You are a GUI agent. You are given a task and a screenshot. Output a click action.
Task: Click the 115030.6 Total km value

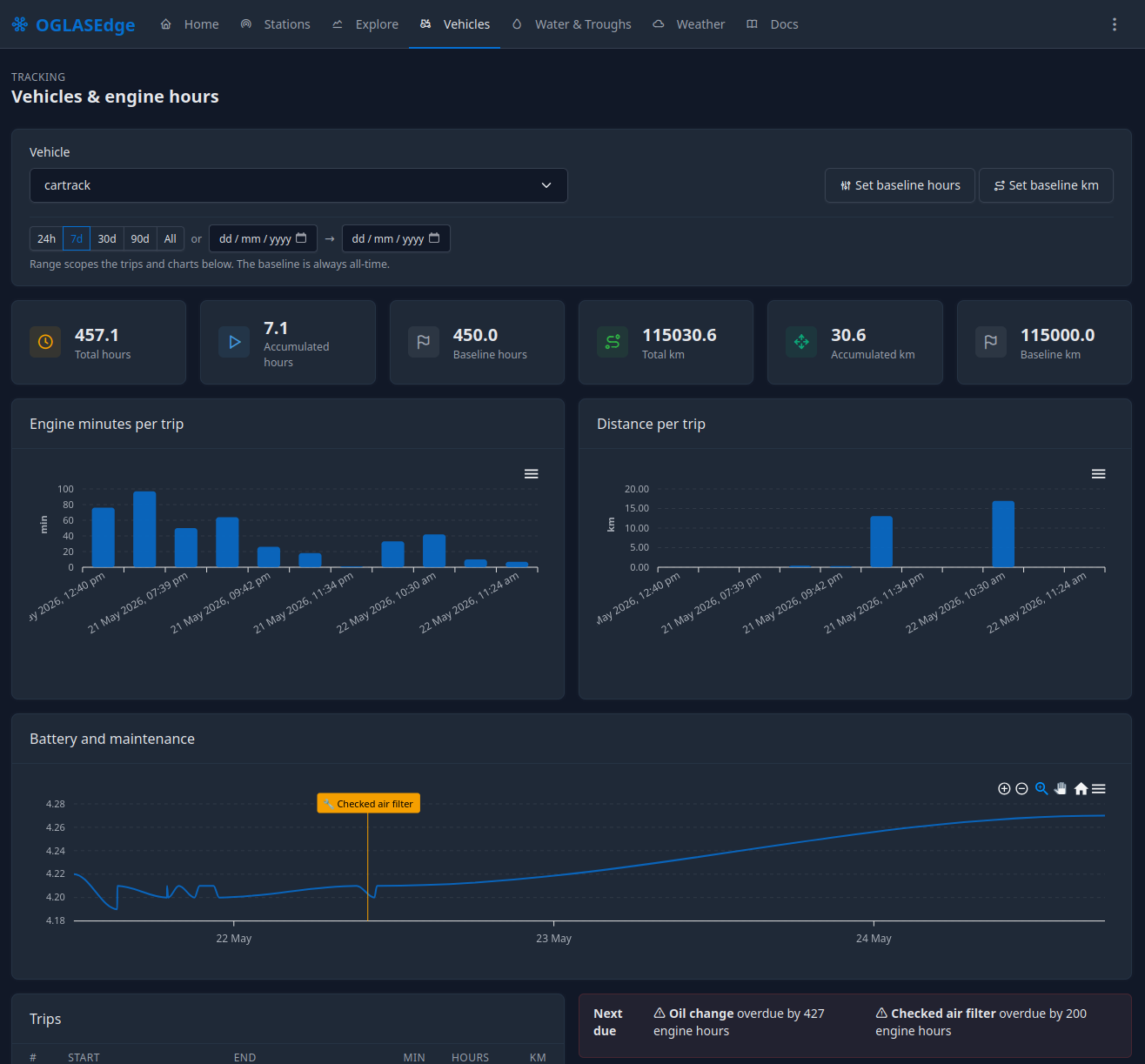pyautogui.click(x=680, y=335)
